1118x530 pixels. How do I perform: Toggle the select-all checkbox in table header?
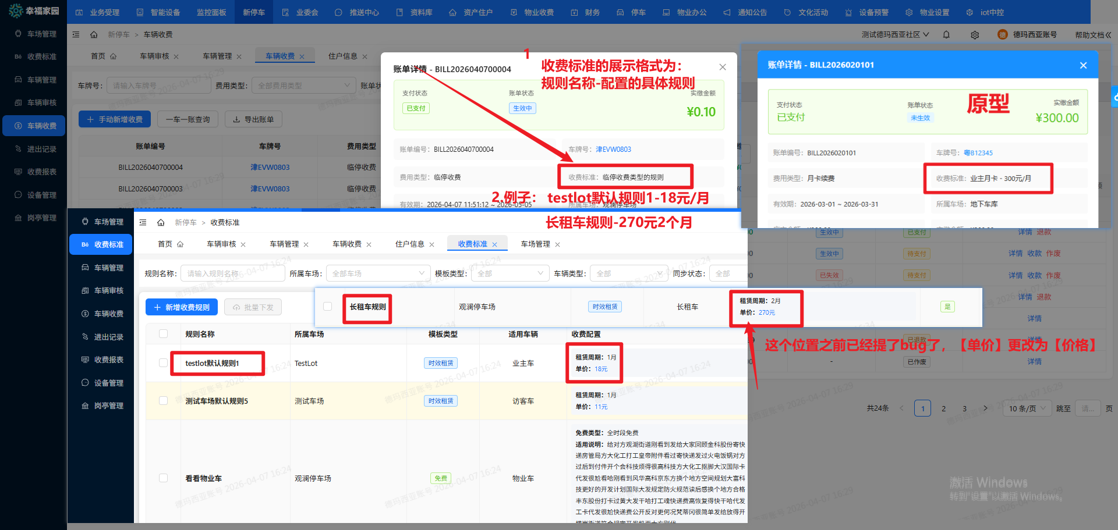tap(164, 334)
